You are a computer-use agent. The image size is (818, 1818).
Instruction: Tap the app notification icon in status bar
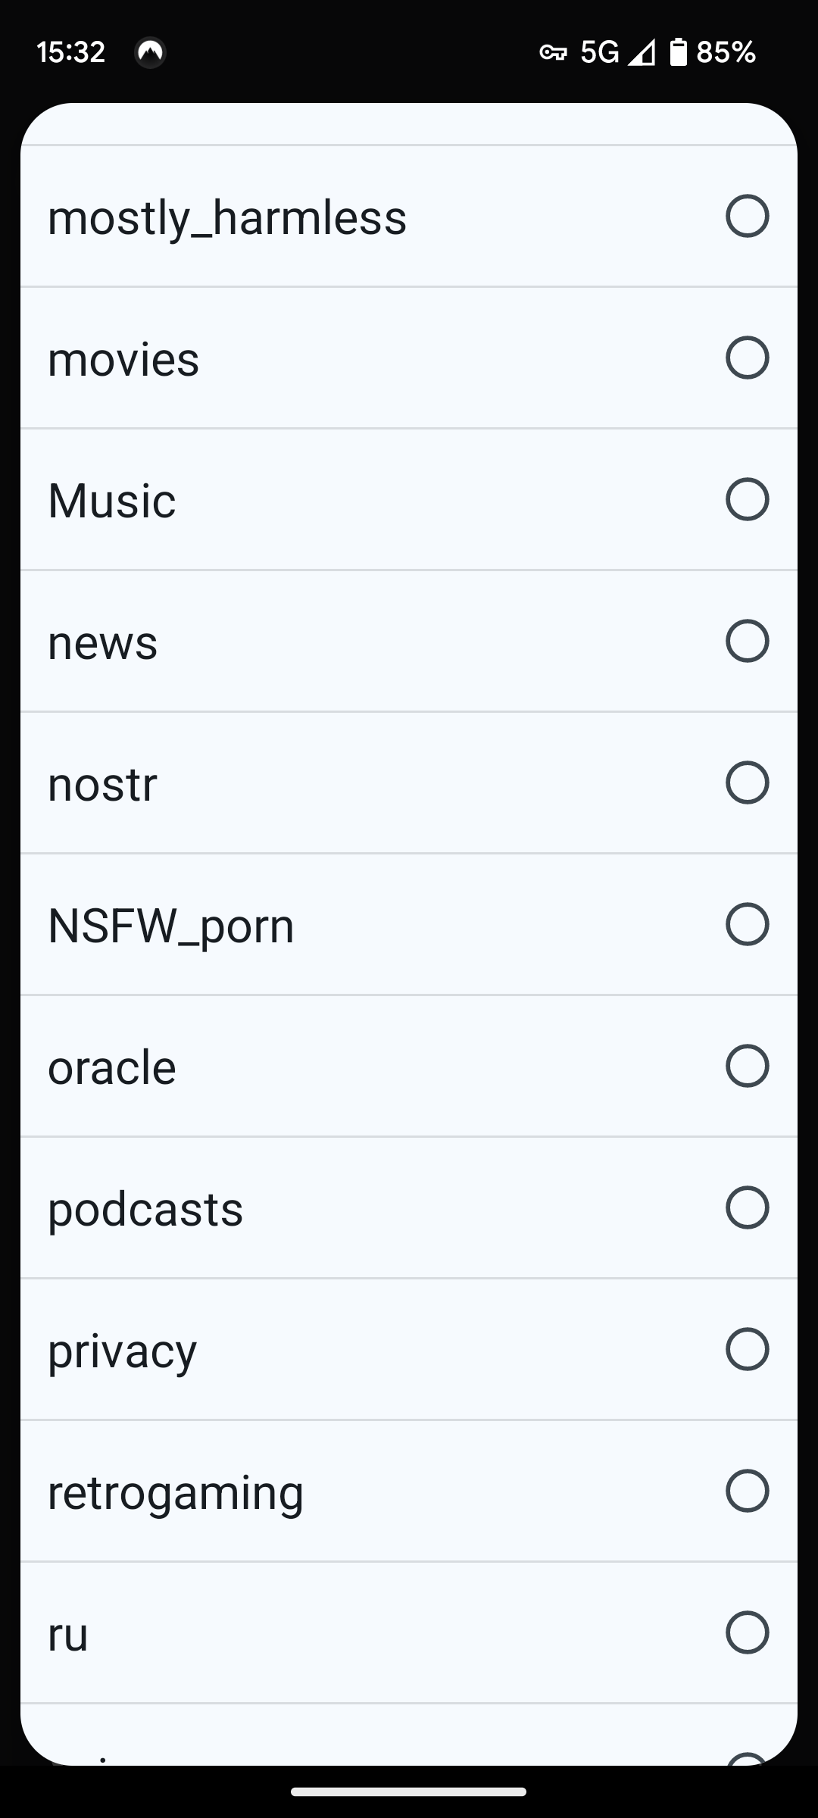point(150,52)
